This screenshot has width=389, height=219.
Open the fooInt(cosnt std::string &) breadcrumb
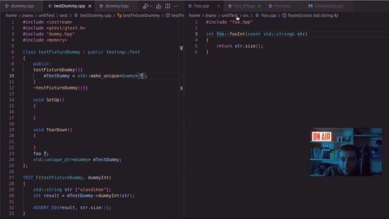[313, 15]
